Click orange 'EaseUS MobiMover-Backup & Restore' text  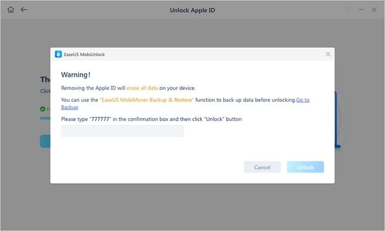tap(146, 100)
